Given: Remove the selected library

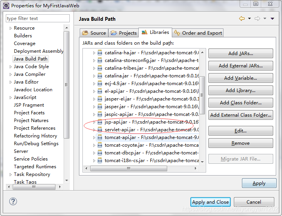Looking at the screenshot, I should click(241, 143).
